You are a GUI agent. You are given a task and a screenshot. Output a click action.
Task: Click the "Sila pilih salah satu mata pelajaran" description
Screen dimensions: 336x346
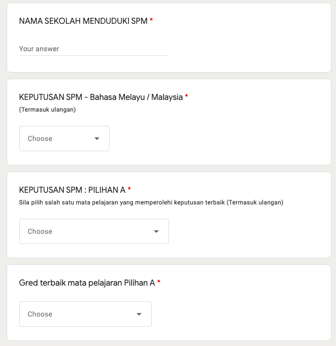click(x=151, y=202)
